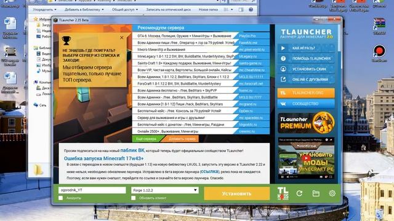Toggle the 'Обновить клиент' checkbox
The image size is (394, 221).
(x=134, y=198)
